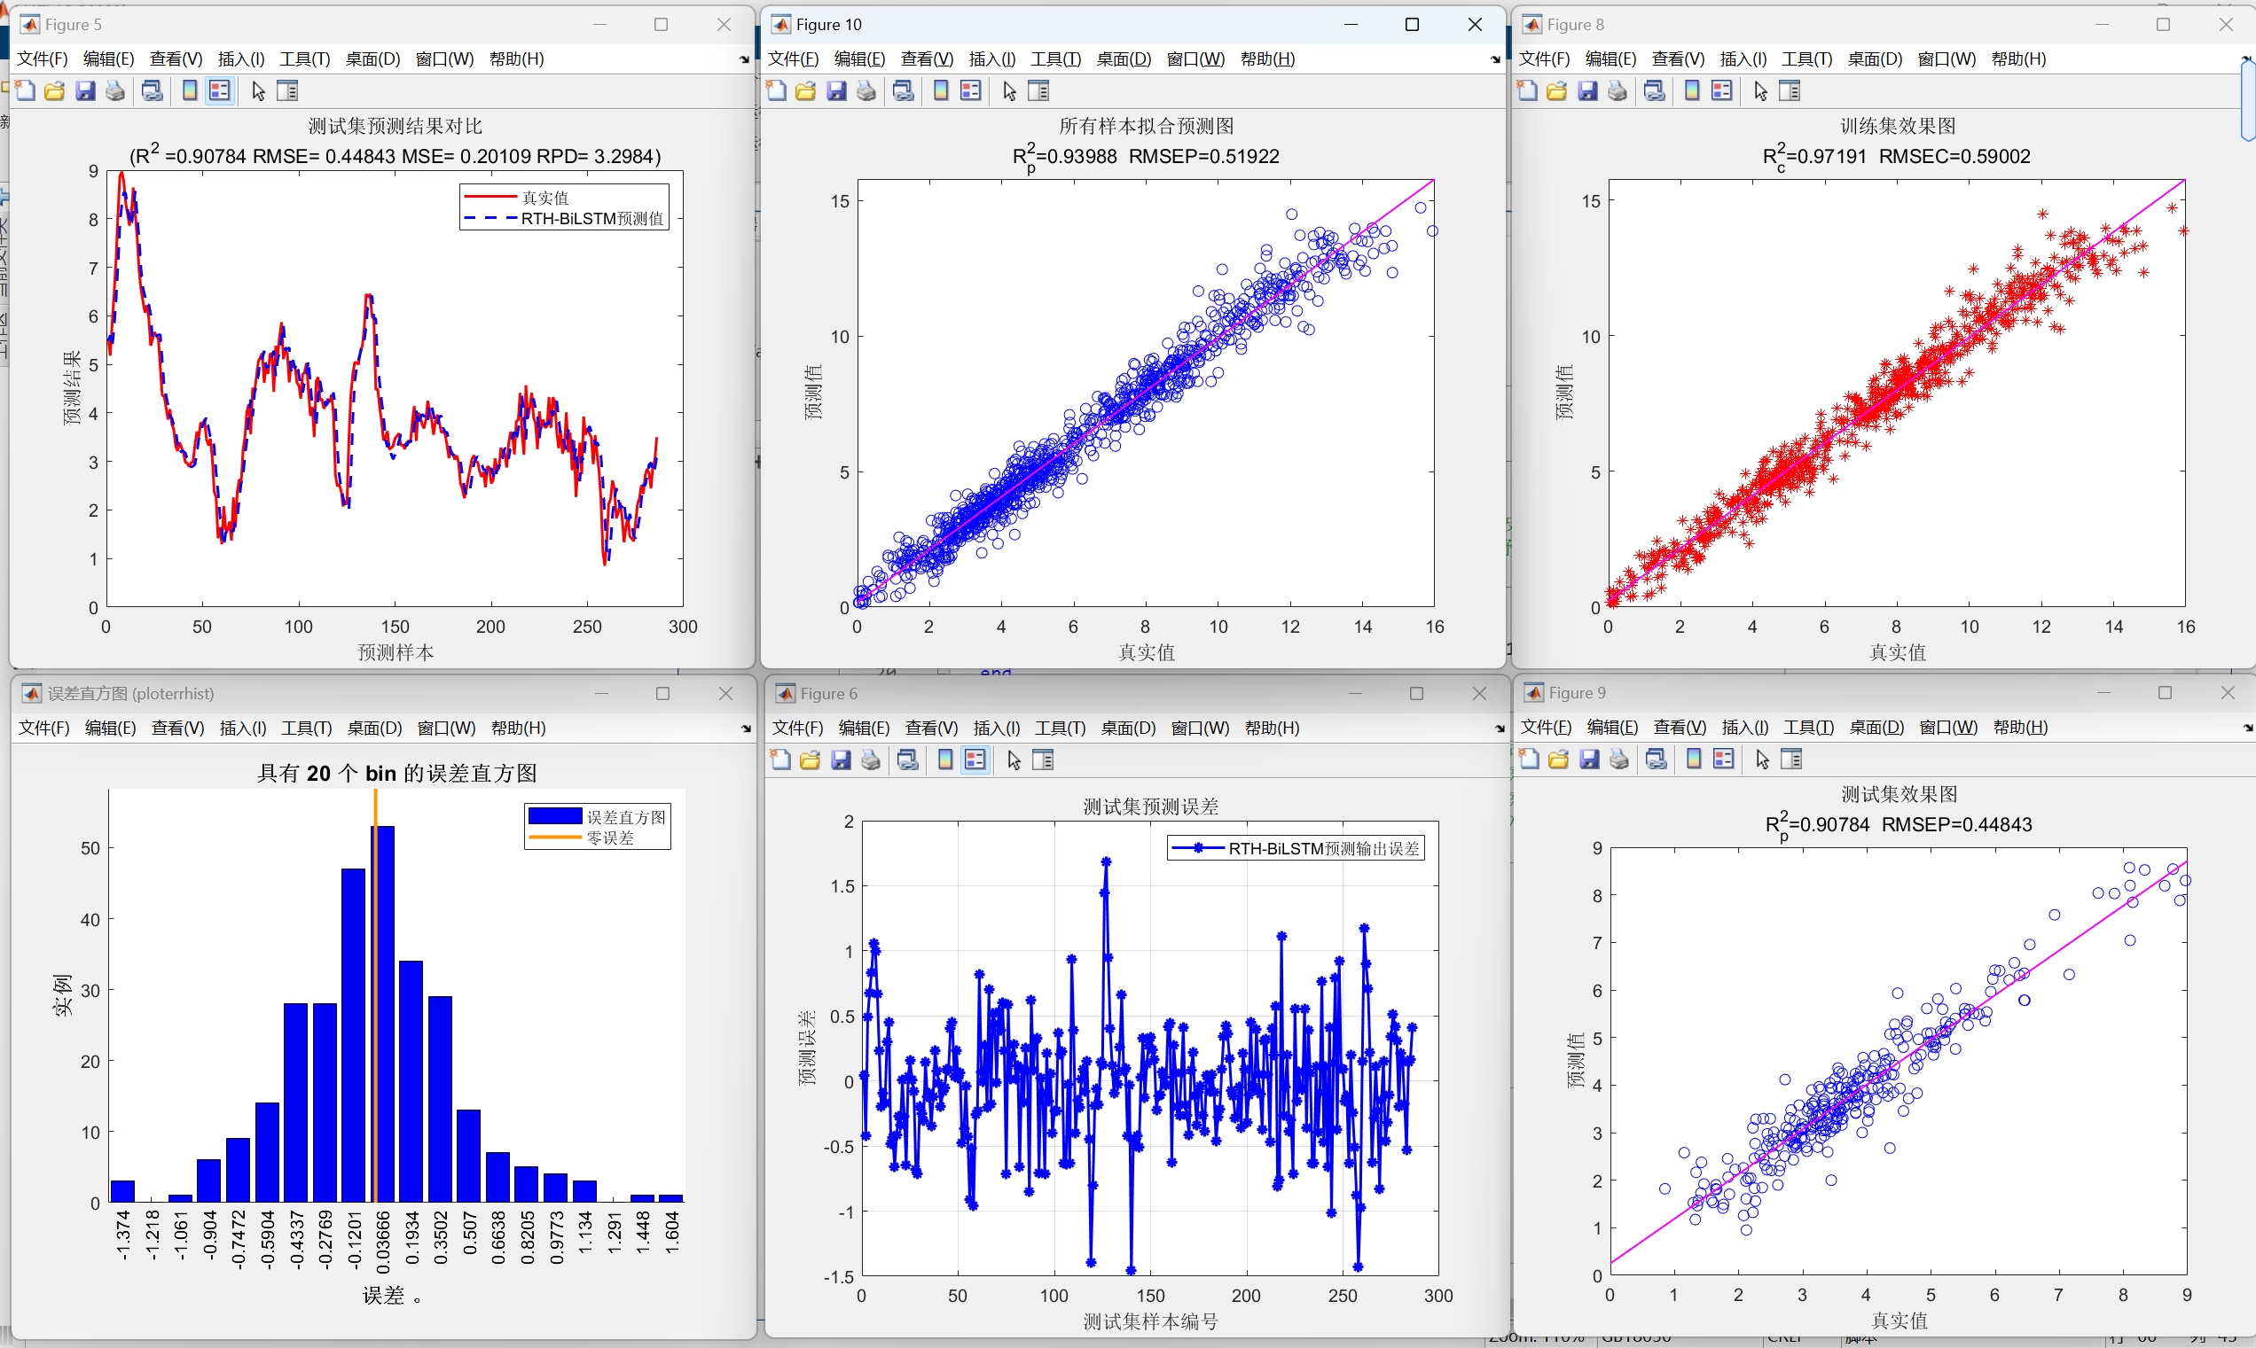The image size is (2256, 1348).
Task: Open the 插入(I) menu in Figure 8
Action: pos(1743,58)
